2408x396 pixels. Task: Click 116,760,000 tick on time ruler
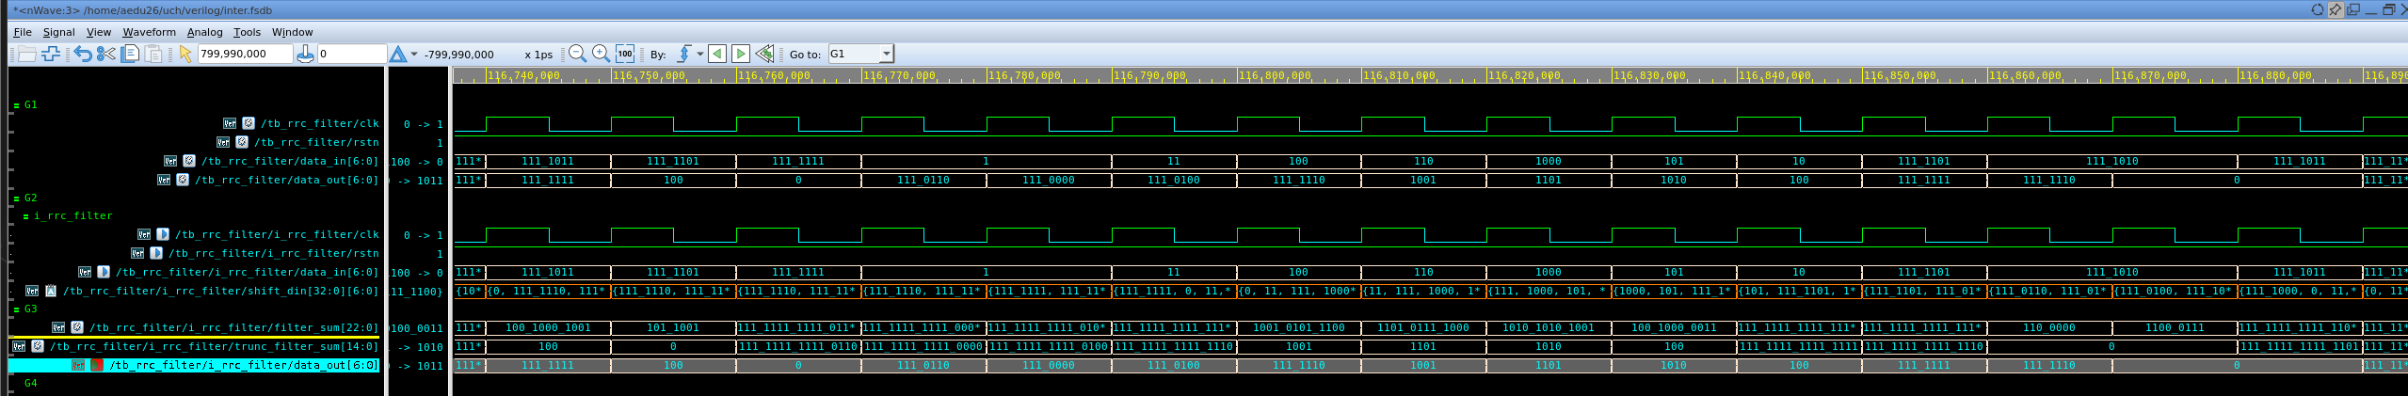pos(775,75)
